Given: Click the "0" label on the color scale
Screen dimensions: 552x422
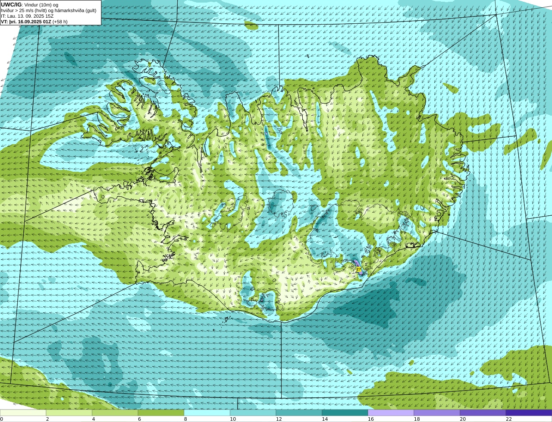Looking at the screenshot, I should (2, 419).
